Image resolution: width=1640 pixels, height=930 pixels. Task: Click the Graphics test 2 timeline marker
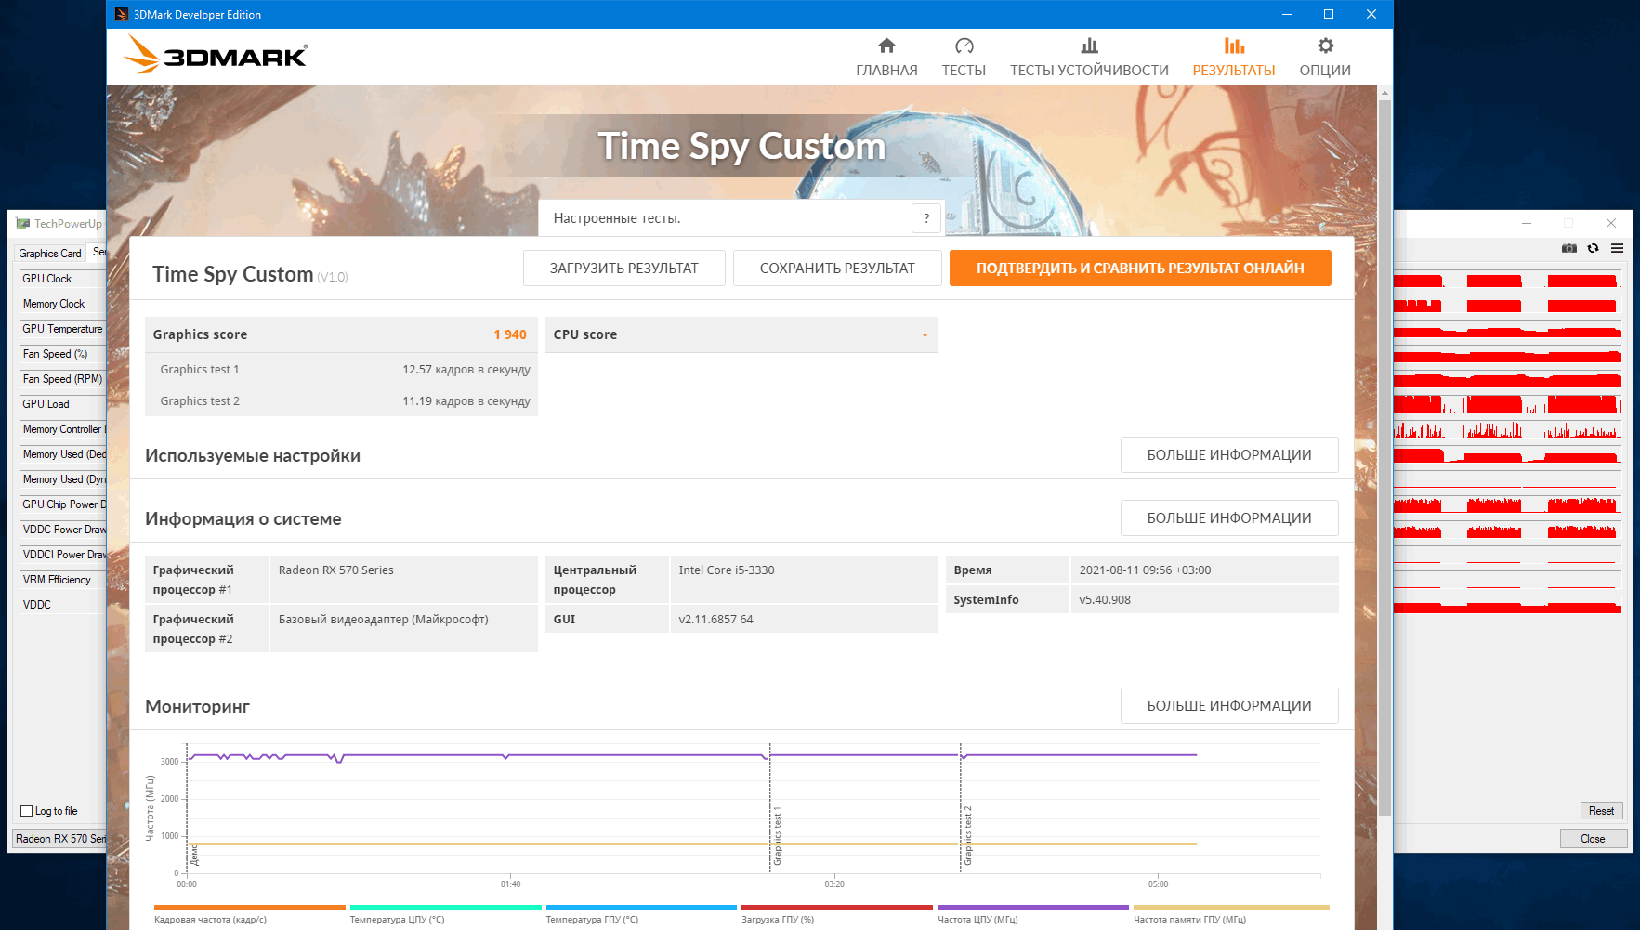967,836
